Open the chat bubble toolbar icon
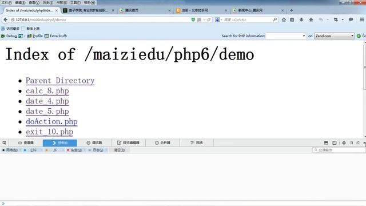This screenshot has height=206, width=366. pos(351,20)
